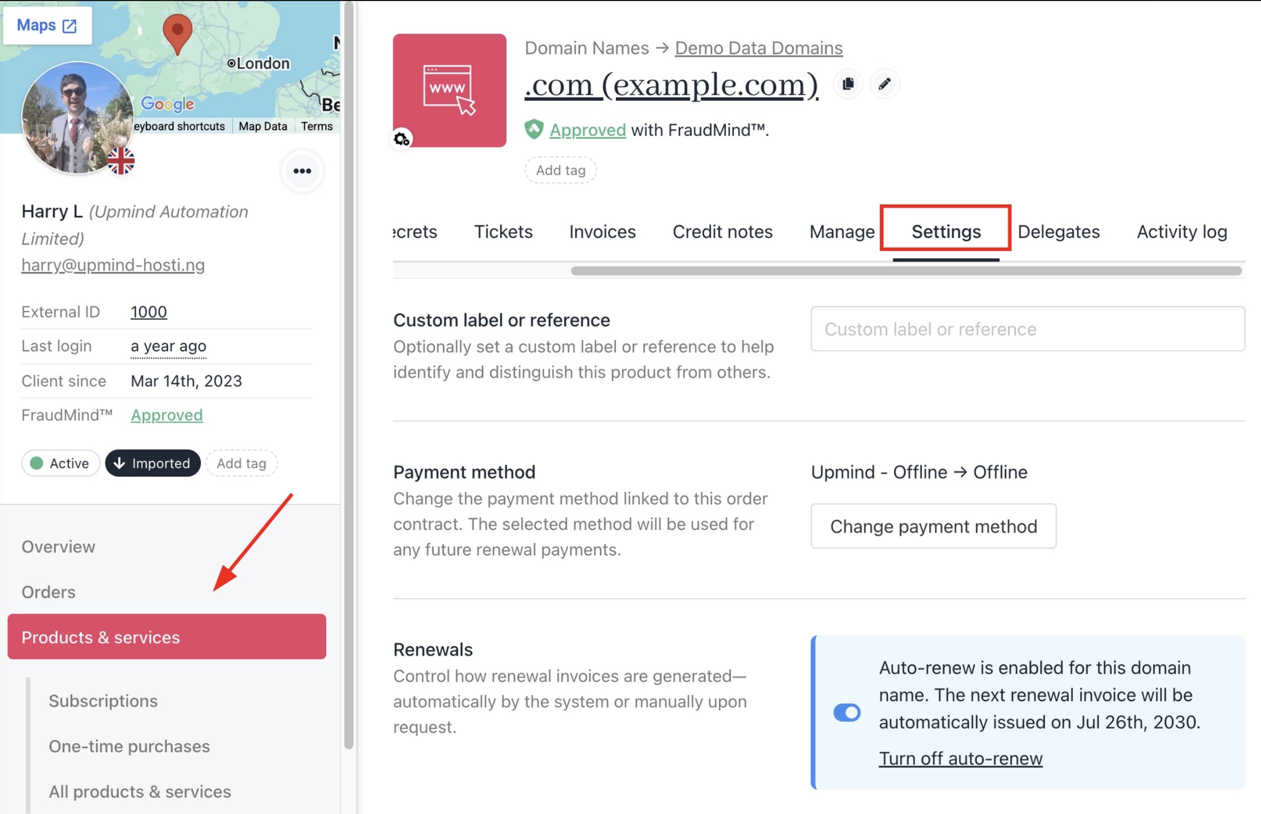
Task: Switch to the Manage tab
Action: [842, 232]
